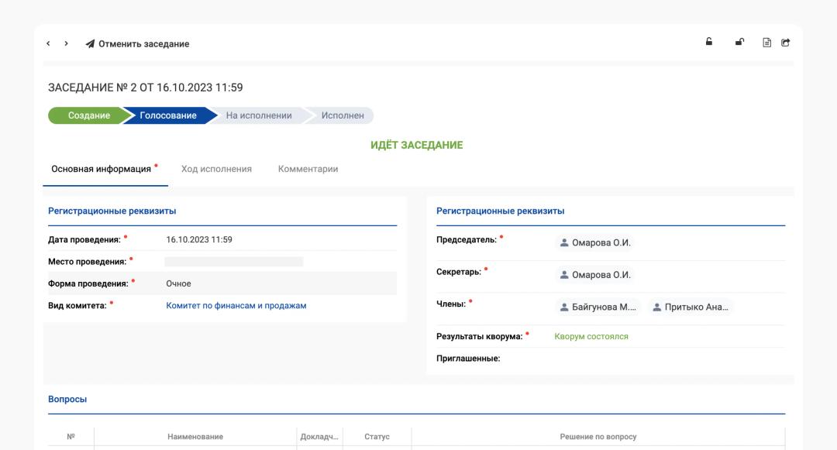Image resolution: width=837 pixels, height=450 pixels.
Task: Click the share arrow icon
Action: 785,44
